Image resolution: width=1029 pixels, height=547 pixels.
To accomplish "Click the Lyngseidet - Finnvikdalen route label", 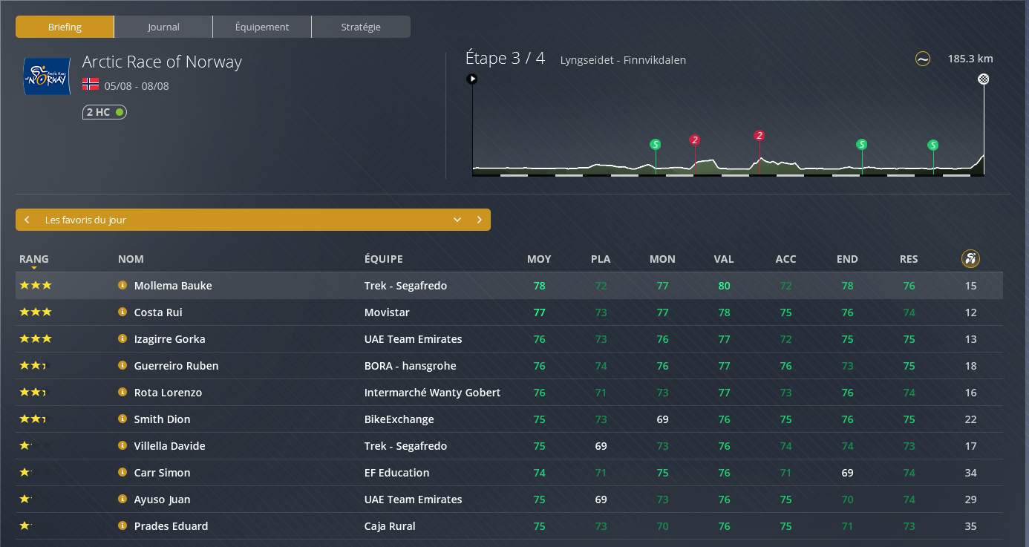I will coord(624,60).
